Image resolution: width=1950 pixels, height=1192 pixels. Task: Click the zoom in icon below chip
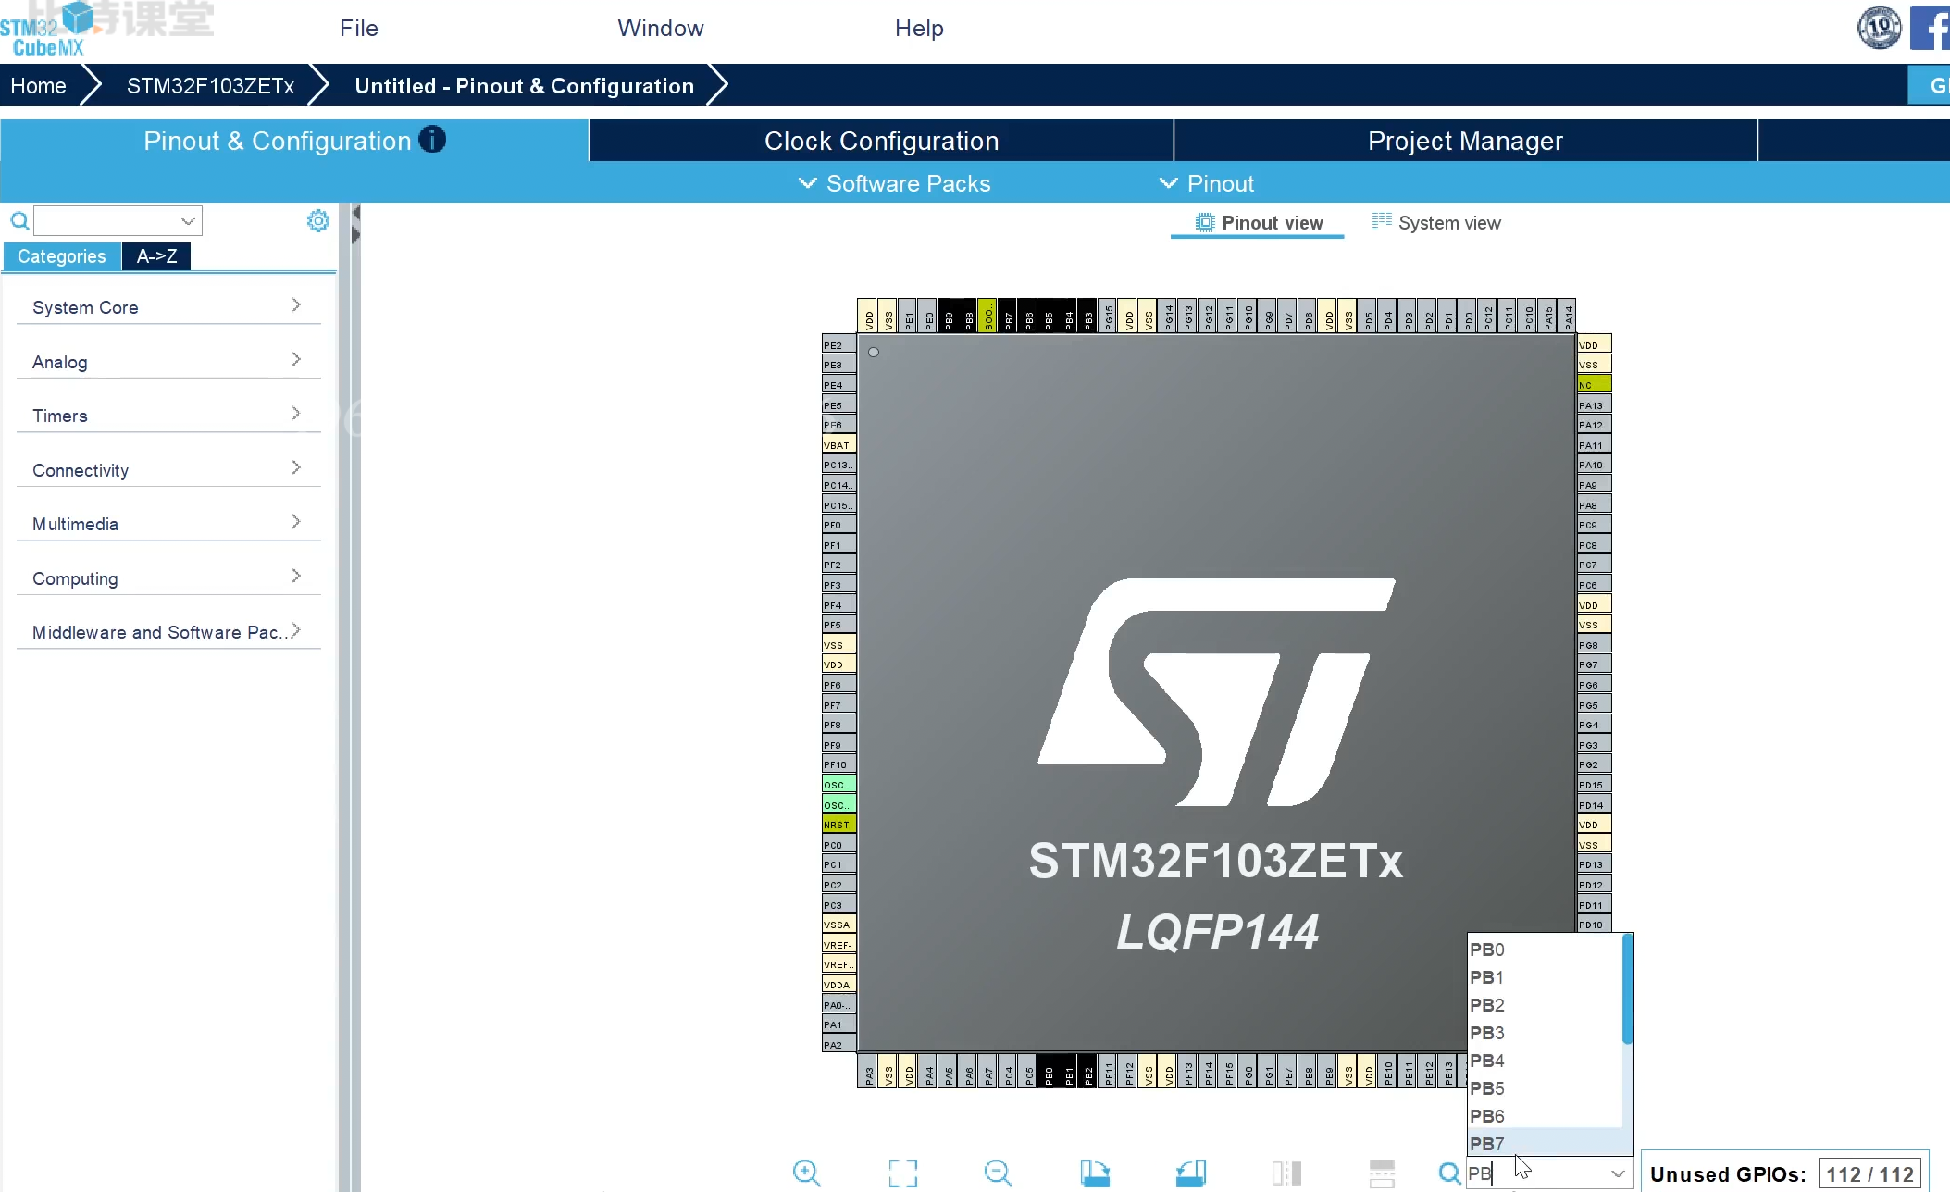click(806, 1173)
